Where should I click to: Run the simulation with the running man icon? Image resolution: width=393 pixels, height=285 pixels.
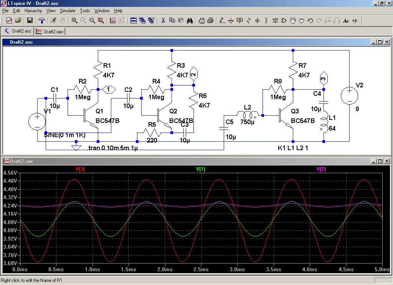(x=53, y=21)
